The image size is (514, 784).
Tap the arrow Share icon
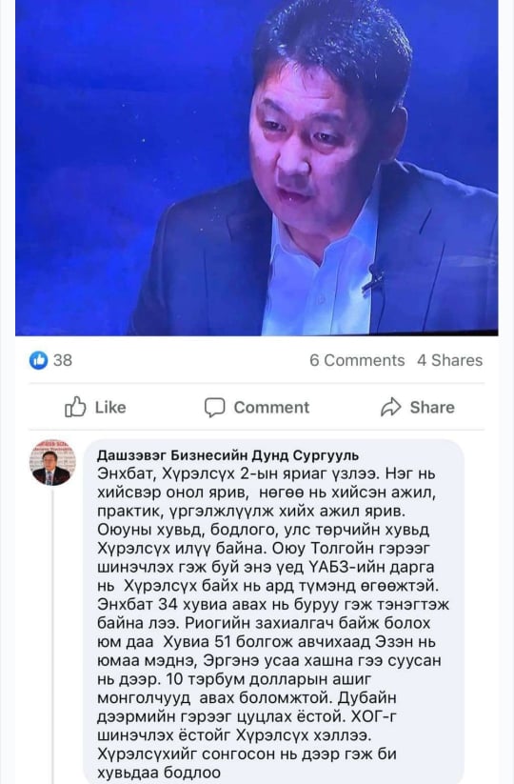click(391, 407)
